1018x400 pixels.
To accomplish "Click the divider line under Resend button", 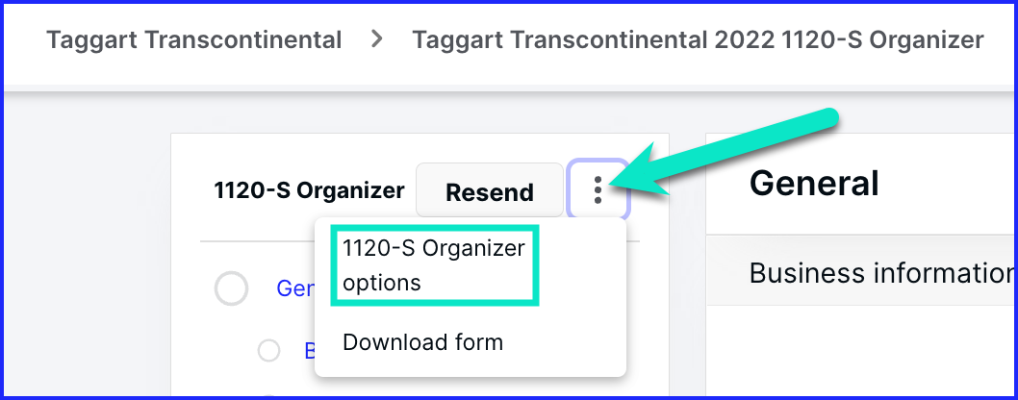I will (257, 241).
